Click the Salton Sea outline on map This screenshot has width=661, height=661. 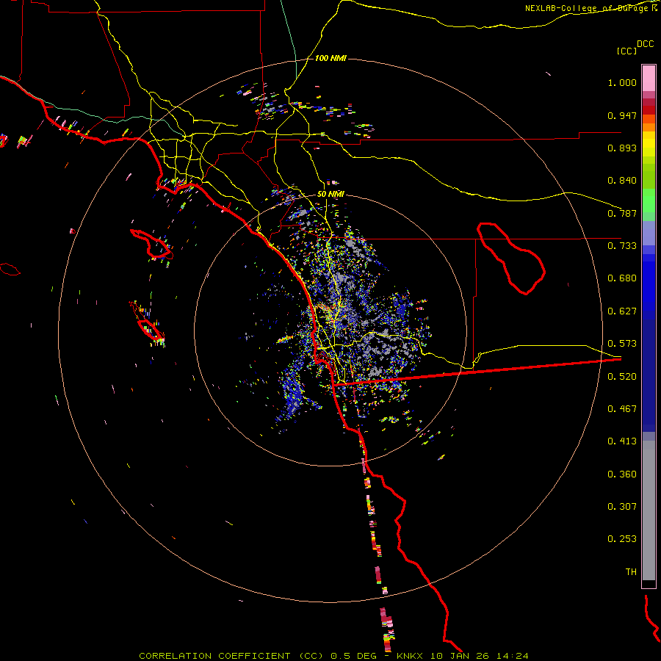[511, 258]
